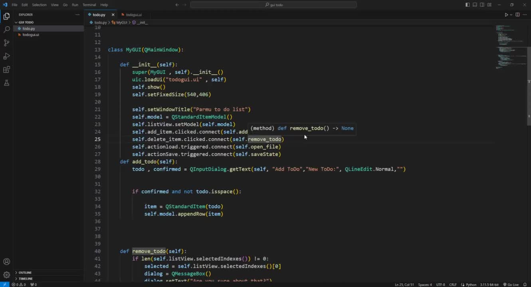
Task: Click the minimap code overview
Action: tap(510, 48)
